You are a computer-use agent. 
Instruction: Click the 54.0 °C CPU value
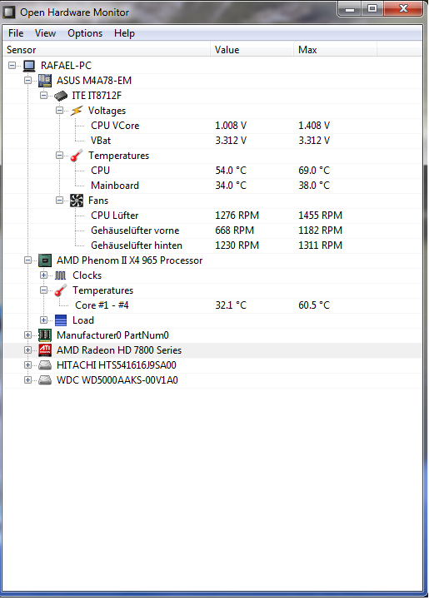click(231, 171)
